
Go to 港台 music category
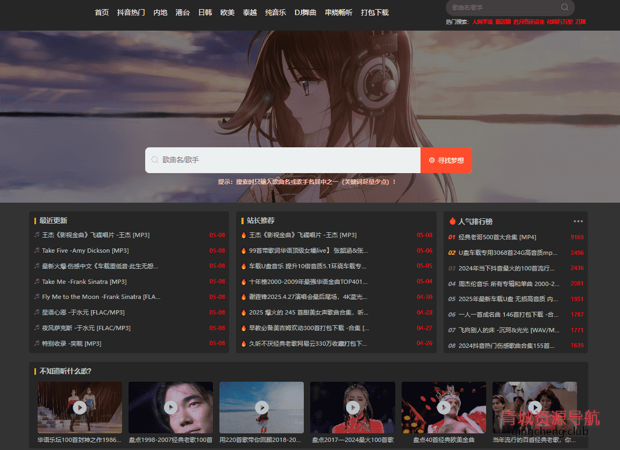coord(182,13)
